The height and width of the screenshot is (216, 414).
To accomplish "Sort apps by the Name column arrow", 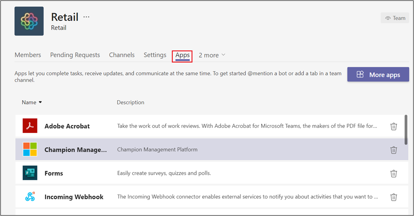I will (x=40, y=102).
